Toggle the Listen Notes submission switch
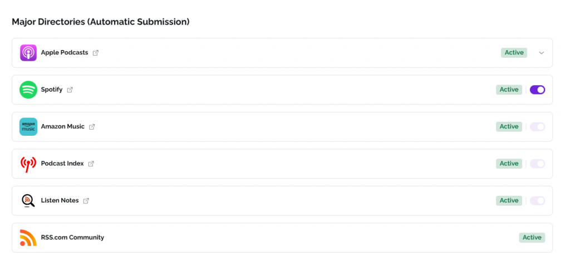This screenshot has height=267, width=570. click(x=537, y=201)
